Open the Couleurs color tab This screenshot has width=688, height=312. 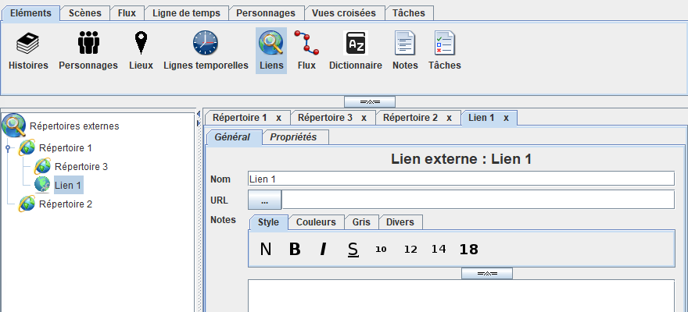316,222
